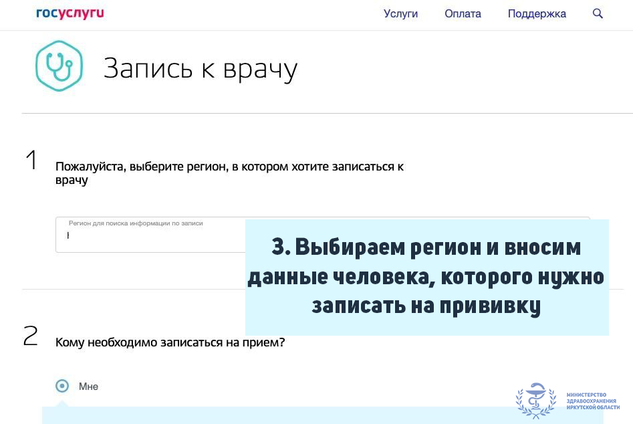This screenshot has height=424, width=633.
Task: Select the "Мне" radio button
Action: coord(62,386)
